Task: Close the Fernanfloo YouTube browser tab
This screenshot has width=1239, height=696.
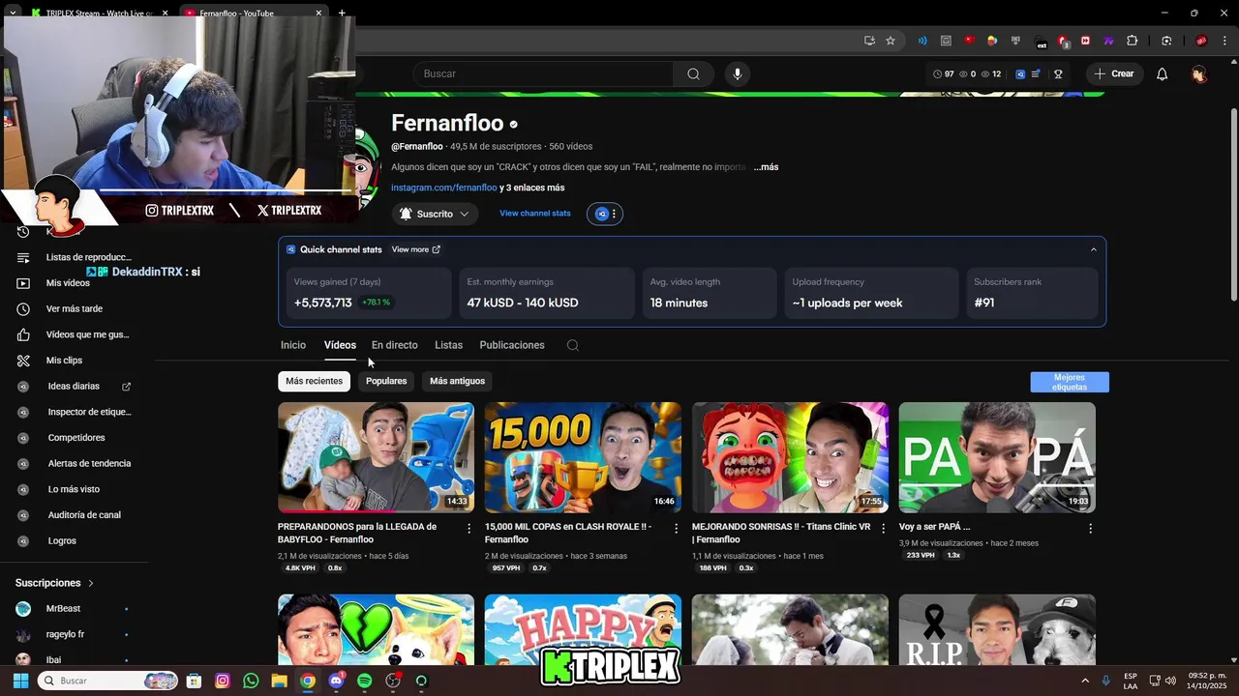Action: click(318, 13)
